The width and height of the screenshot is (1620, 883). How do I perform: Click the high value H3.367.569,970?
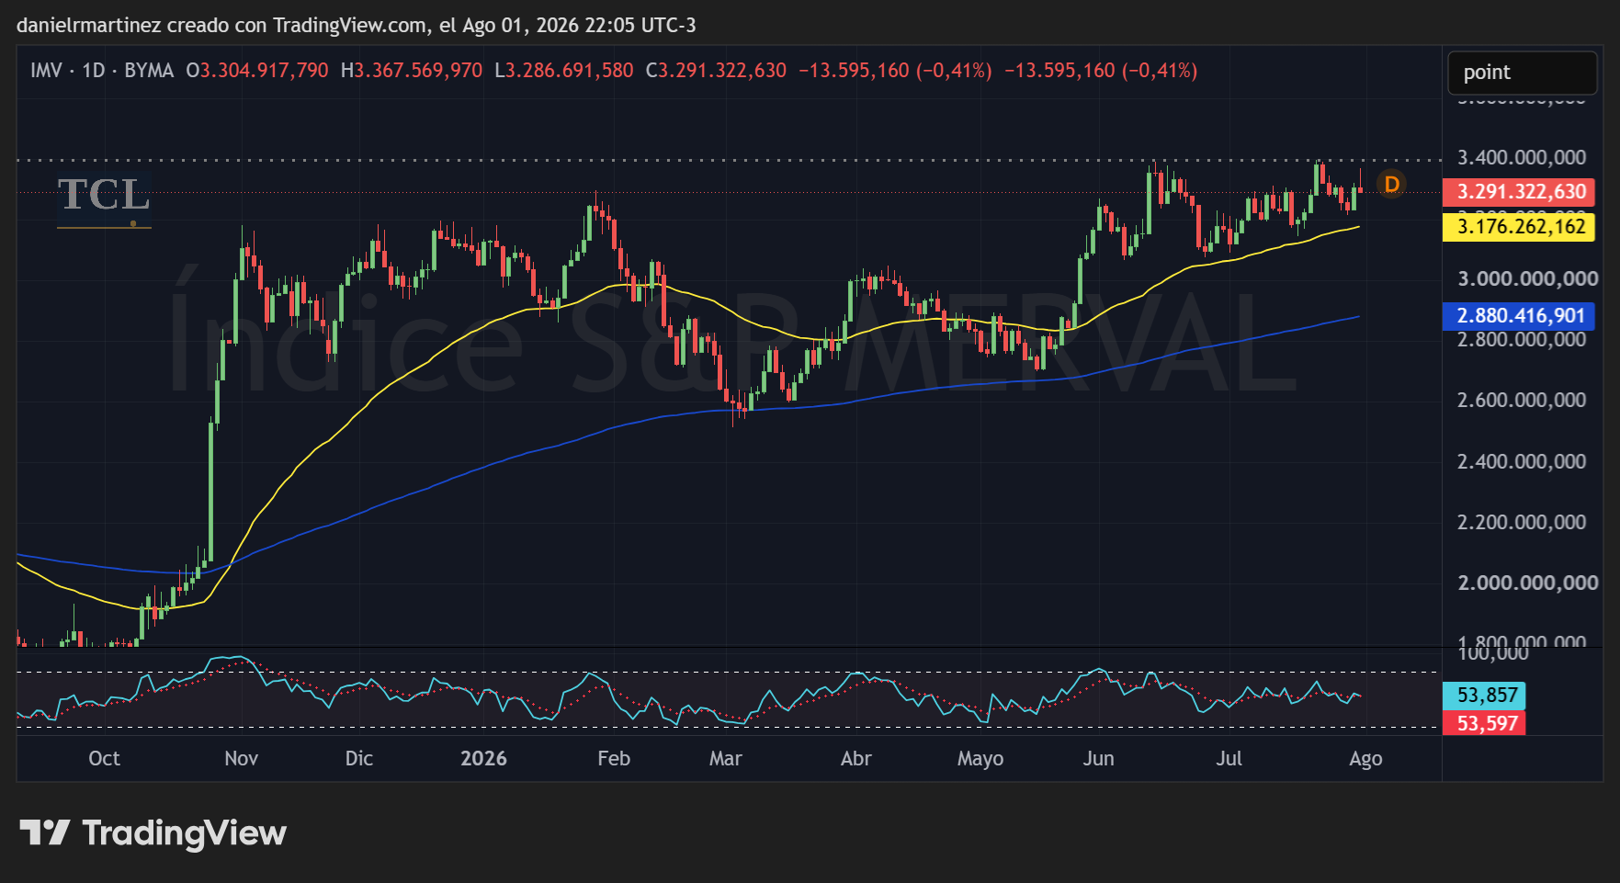[x=412, y=71]
